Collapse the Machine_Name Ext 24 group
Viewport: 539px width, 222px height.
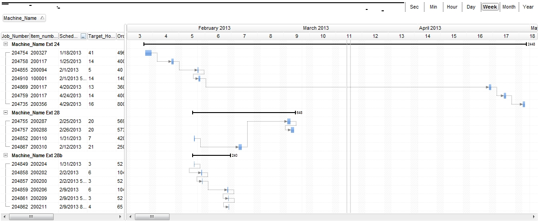tap(5, 44)
